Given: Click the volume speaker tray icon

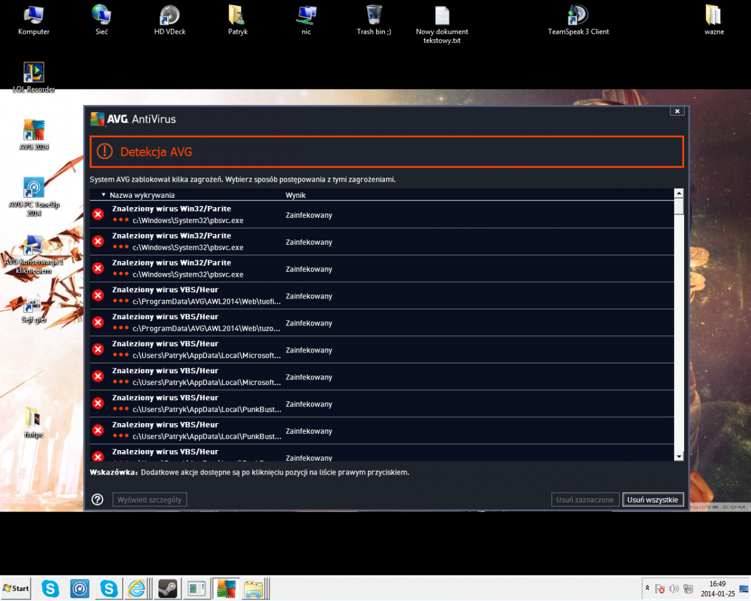Looking at the screenshot, I should point(674,588).
